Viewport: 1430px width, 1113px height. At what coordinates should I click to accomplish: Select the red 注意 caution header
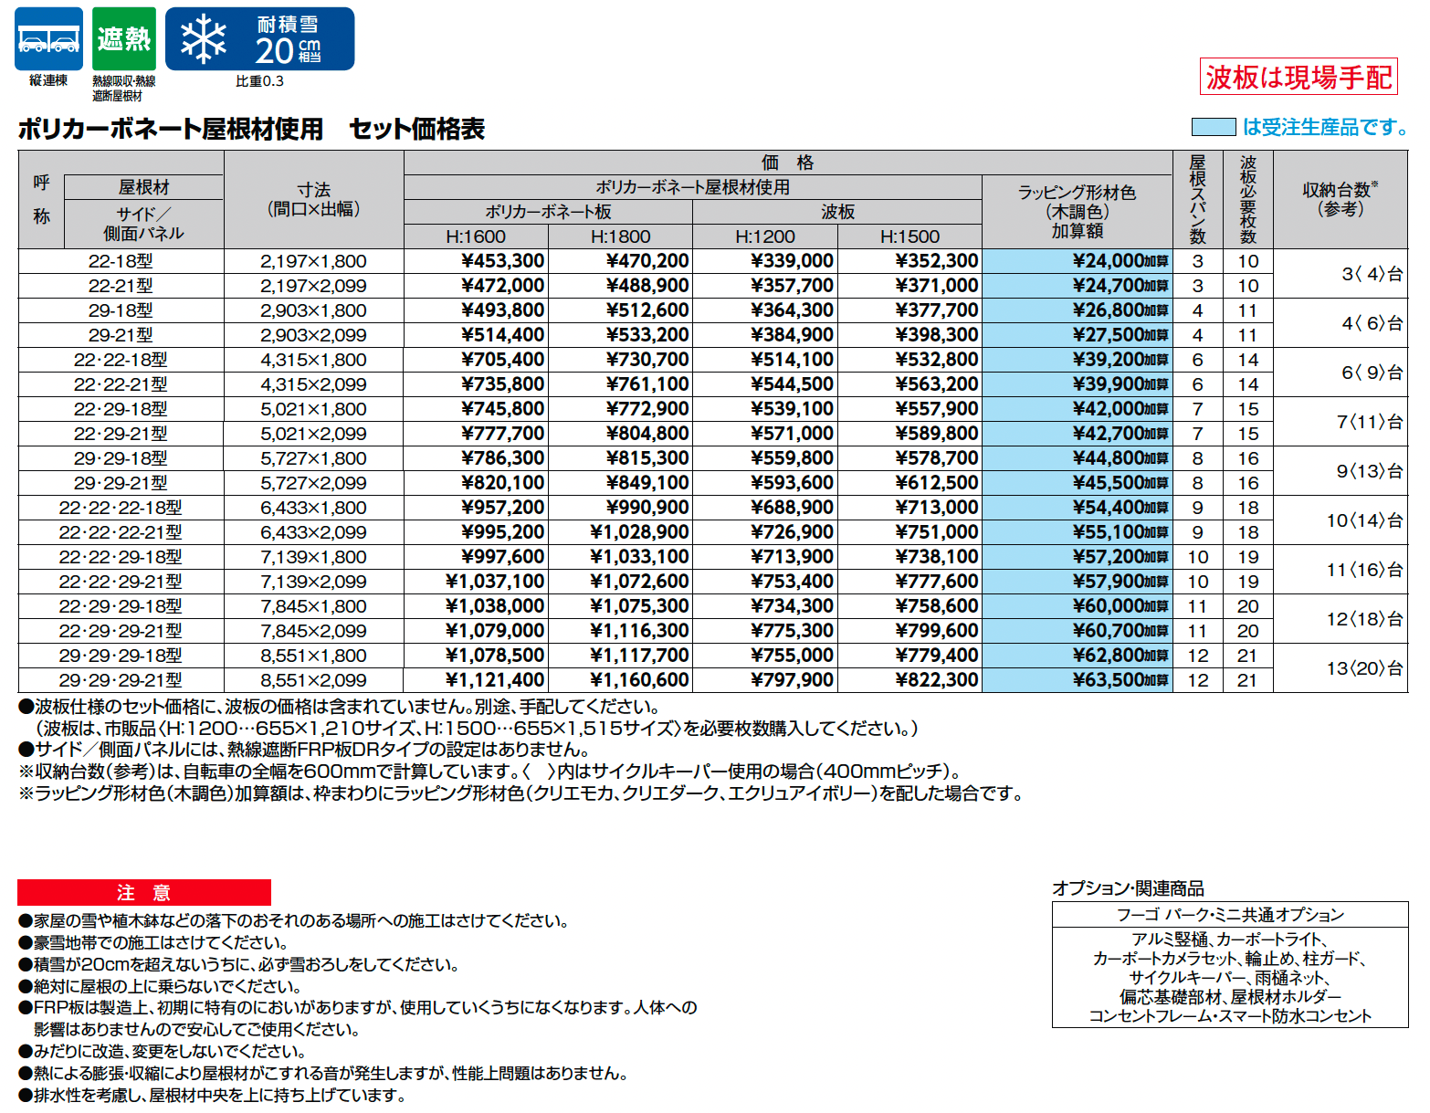(x=143, y=893)
